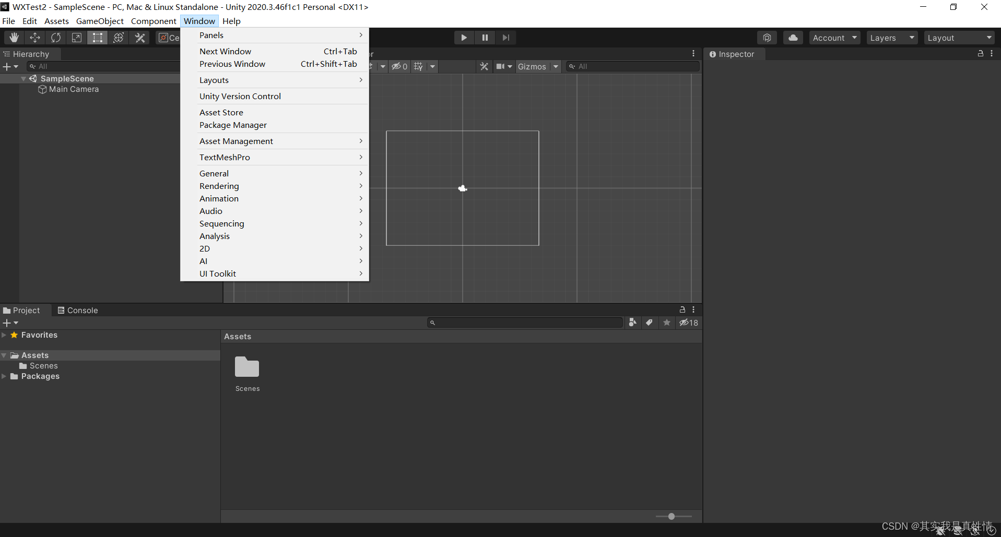The width and height of the screenshot is (1001, 537).
Task: Save search favorite star icon
Action: point(667,323)
